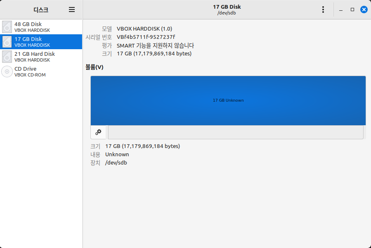Click the 17 GB Disk window title
Image resolution: width=371 pixels, height=248 pixels.
coord(227,7)
